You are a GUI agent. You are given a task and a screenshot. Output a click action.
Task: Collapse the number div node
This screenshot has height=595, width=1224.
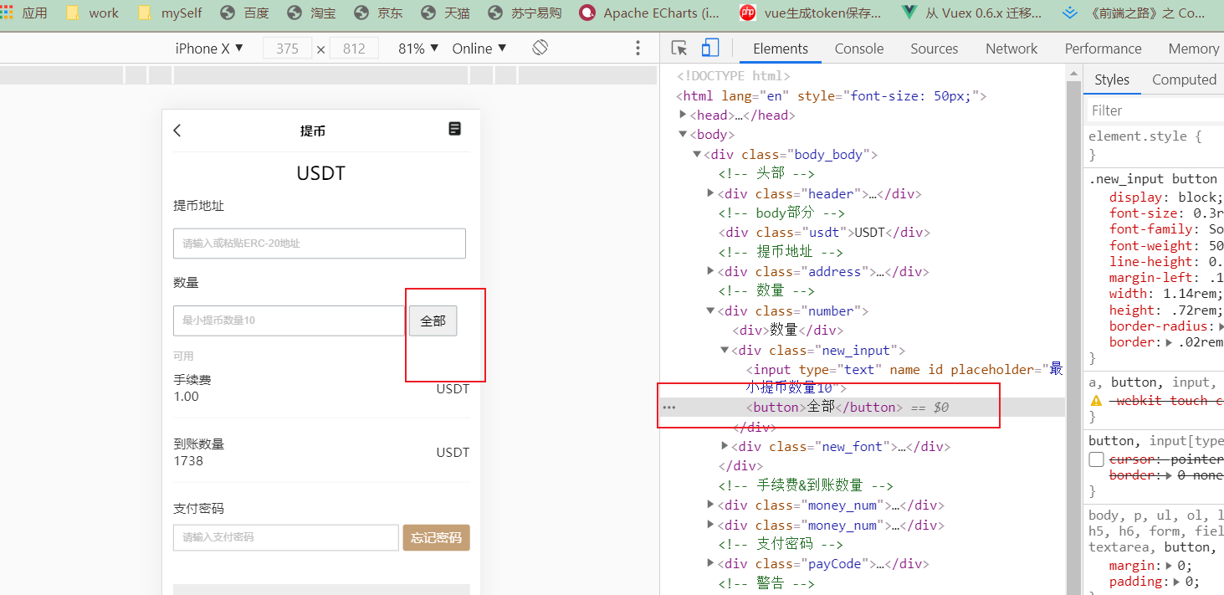coord(711,310)
